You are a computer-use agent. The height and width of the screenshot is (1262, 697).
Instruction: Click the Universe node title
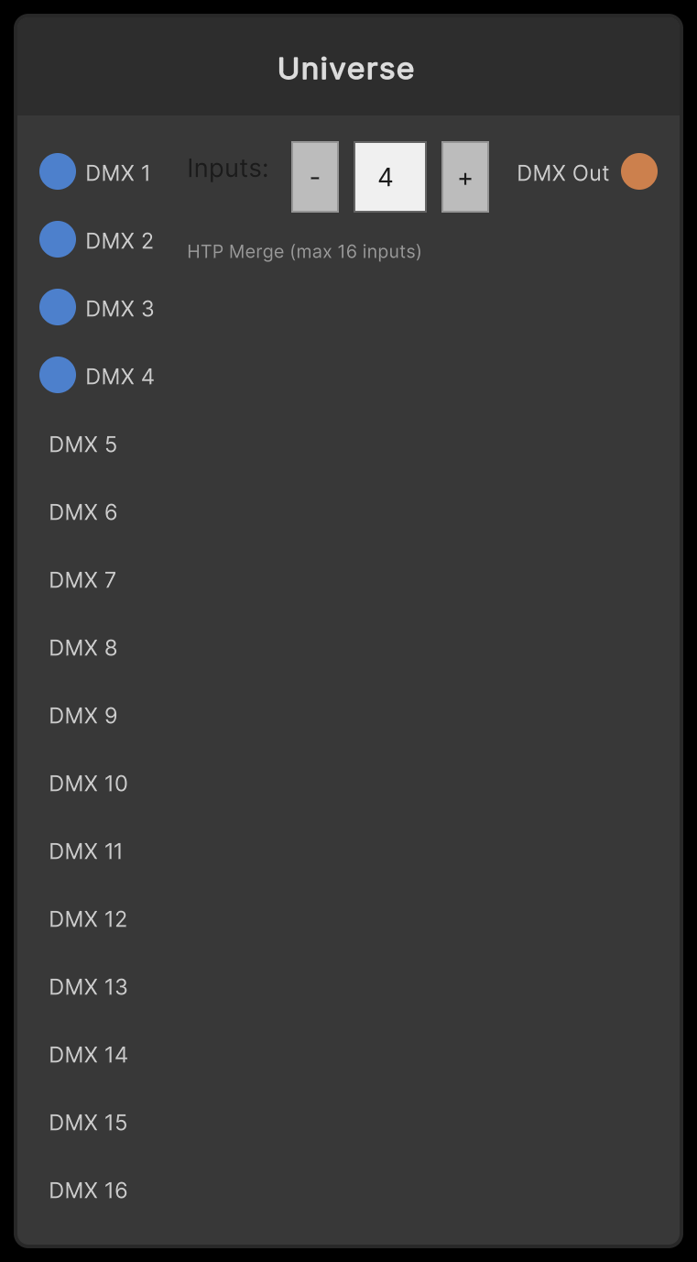click(x=346, y=69)
